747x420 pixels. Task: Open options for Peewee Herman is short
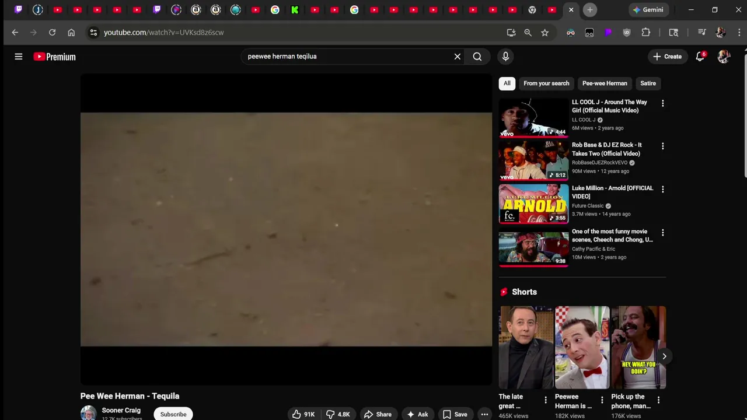602,400
